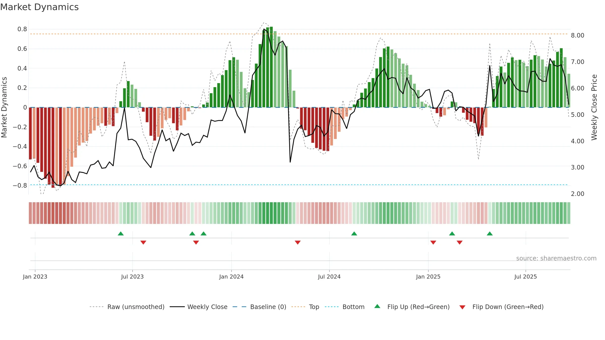Click the last green Flip Up marker before Jul 2025
Screen dimensions: 605x340
pos(490,233)
